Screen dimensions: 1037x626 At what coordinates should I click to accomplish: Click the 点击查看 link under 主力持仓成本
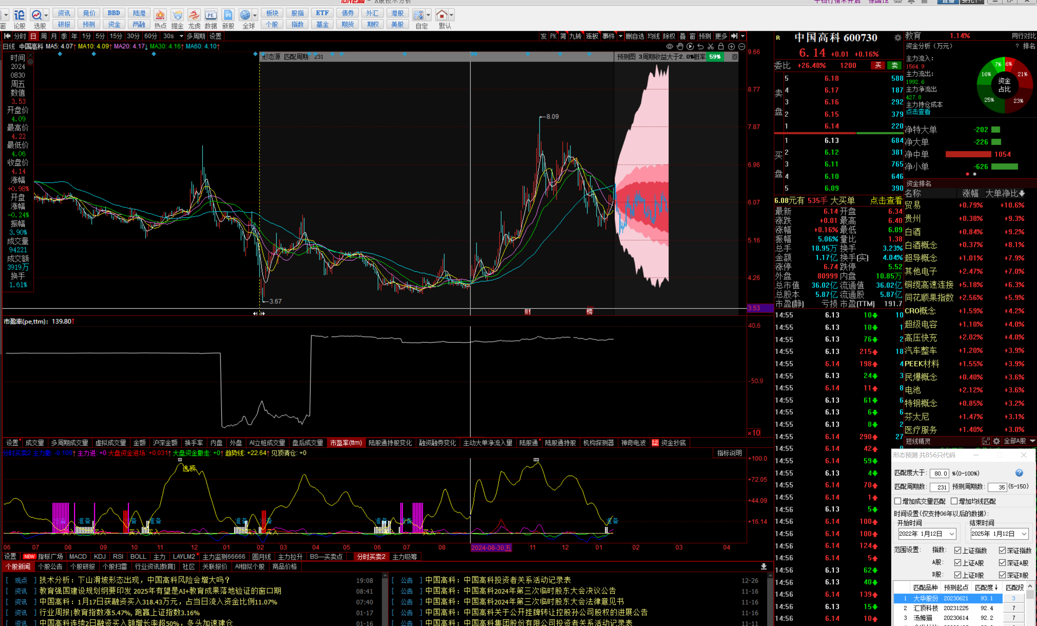918,112
